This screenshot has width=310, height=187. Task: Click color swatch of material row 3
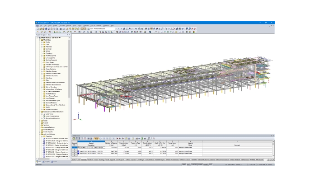coord(78,151)
